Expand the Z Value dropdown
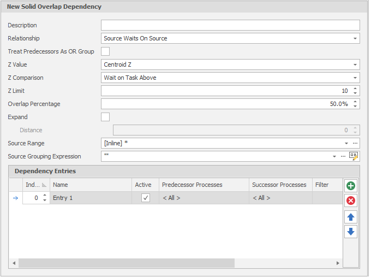This screenshot has height=277, width=371. pyautogui.click(x=355, y=64)
